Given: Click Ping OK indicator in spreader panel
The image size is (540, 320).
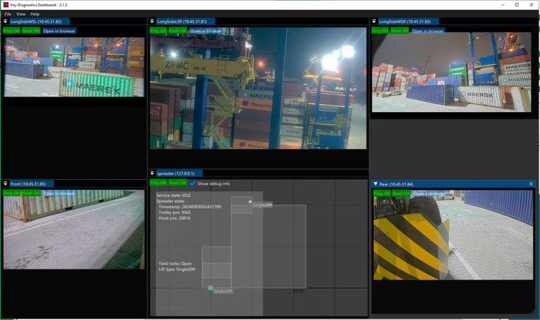Looking at the screenshot, I should click(159, 183).
